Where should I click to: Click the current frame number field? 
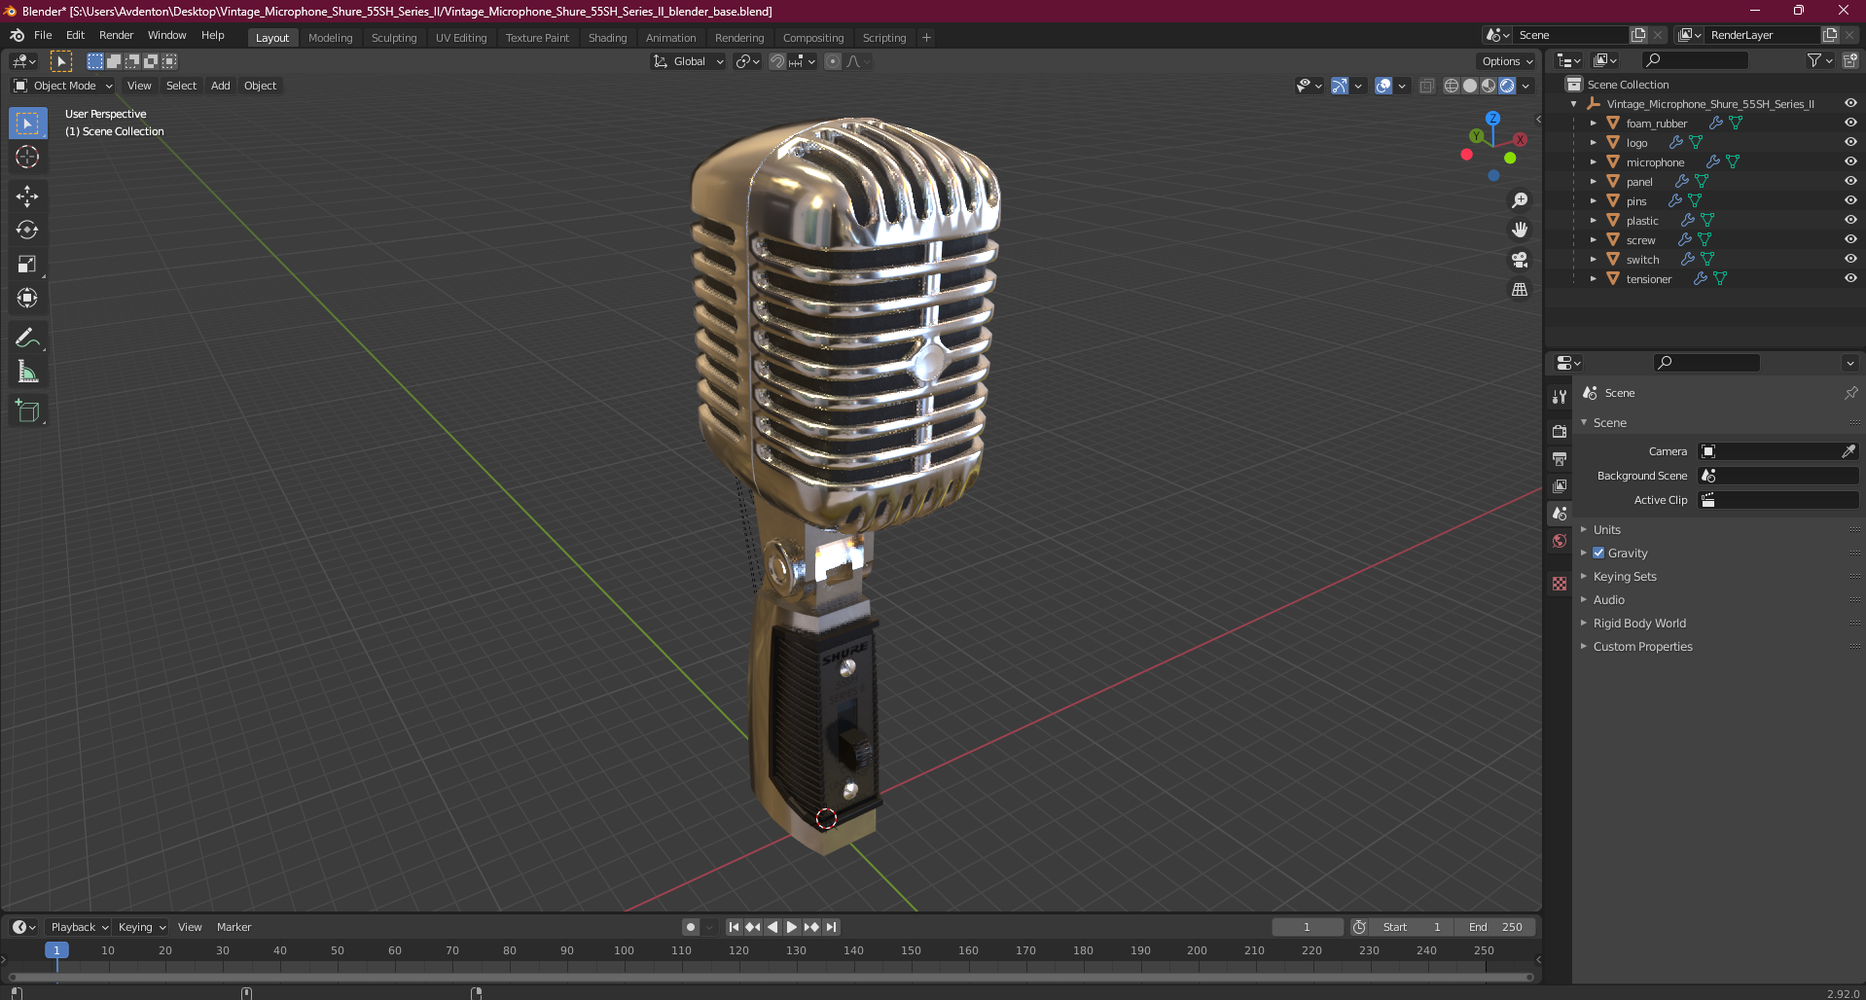pyautogui.click(x=1307, y=927)
